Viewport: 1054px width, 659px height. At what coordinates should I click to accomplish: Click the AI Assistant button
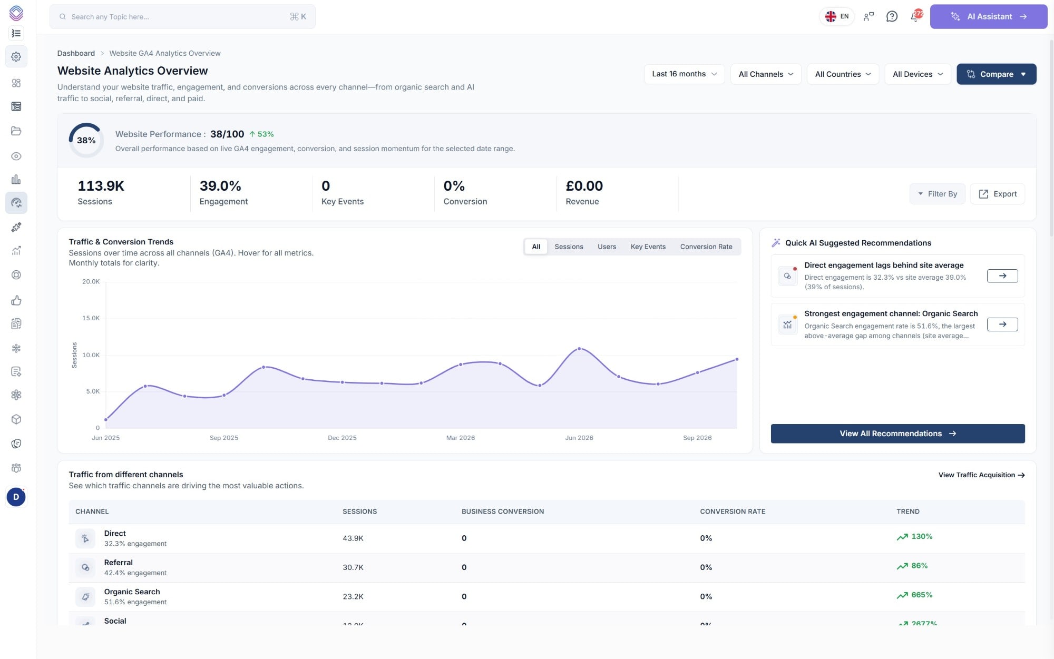point(988,16)
